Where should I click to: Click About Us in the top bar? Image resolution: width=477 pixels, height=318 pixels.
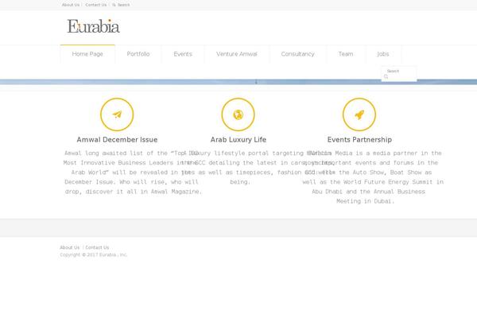coord(71,5)
